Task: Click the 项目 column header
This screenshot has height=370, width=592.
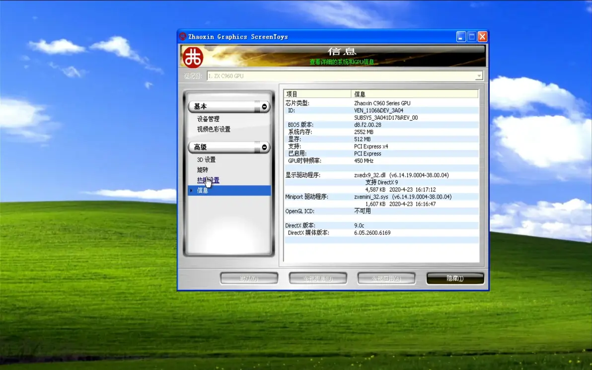Action: (317, 94)
